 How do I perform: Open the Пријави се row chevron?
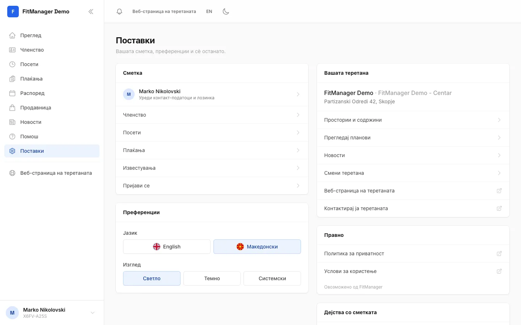pyautogui.click(x=298, y=186)
